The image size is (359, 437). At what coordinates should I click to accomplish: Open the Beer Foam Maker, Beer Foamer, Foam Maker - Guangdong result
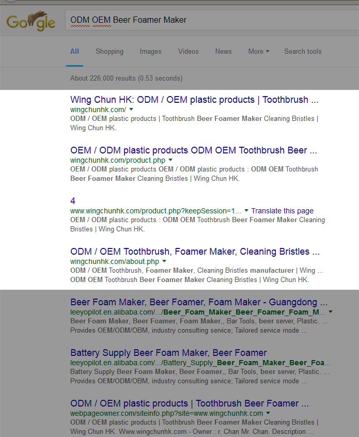(199, 302)
